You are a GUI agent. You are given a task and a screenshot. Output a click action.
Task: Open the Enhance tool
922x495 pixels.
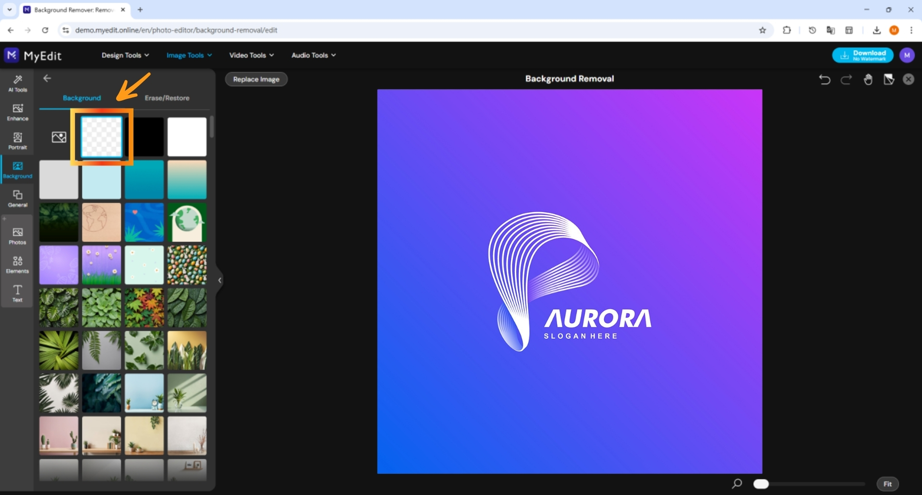click(x=17, y=112)
